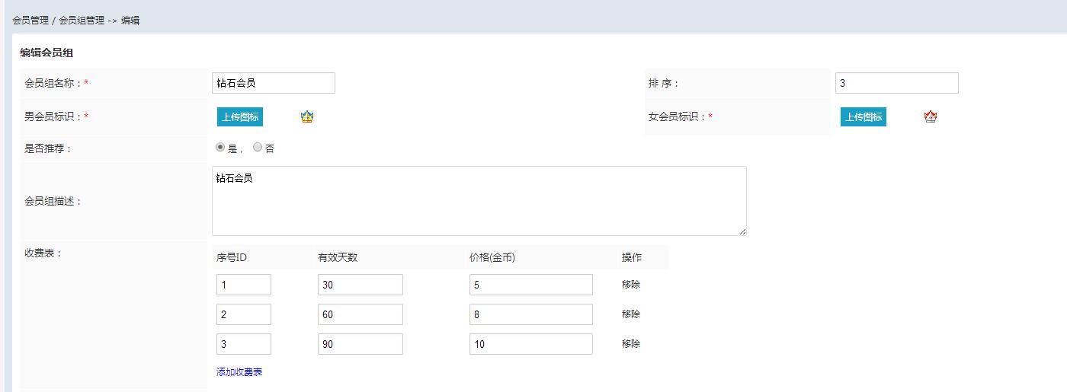Remove fee row with 90 days
Image resolution: width=1067 pixels, height=392 pixels.
pos(631,344)
